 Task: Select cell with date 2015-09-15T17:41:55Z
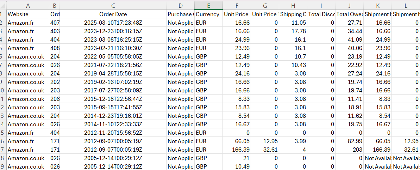tap(113, 107)
